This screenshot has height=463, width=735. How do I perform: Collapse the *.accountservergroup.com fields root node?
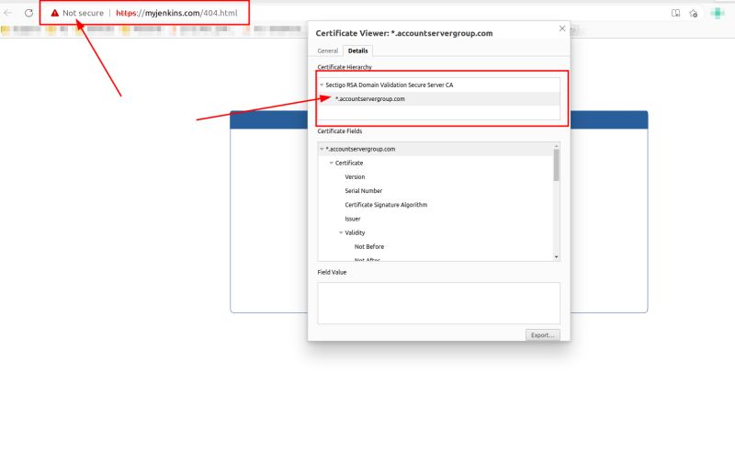pos(322,149)
